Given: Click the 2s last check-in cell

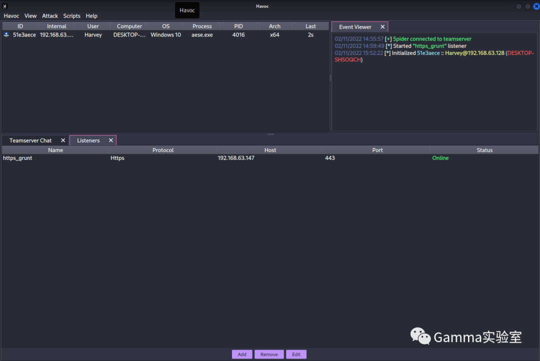Looking at the screenshot, I should tap(310, 35).
